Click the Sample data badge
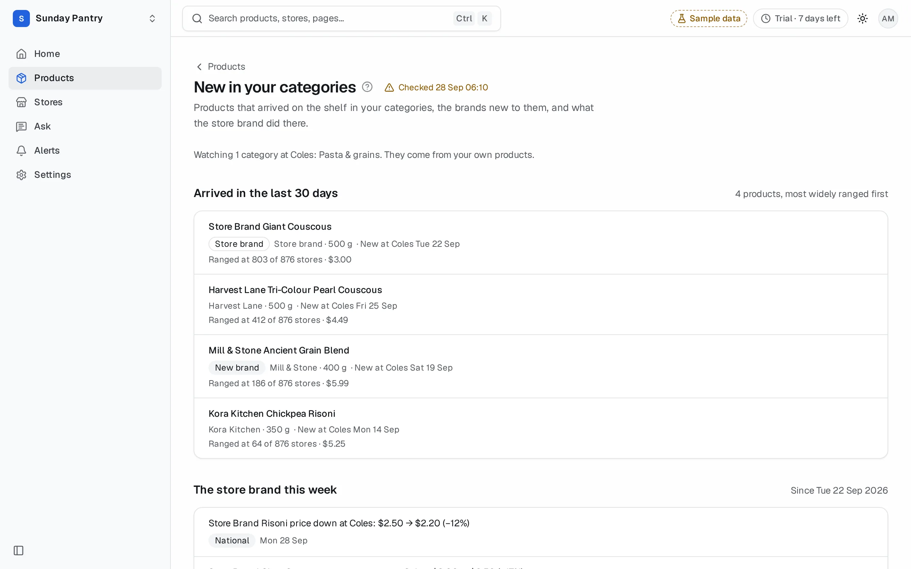The width and height of the screenshot is (911, 569). [x=709, y=18]
